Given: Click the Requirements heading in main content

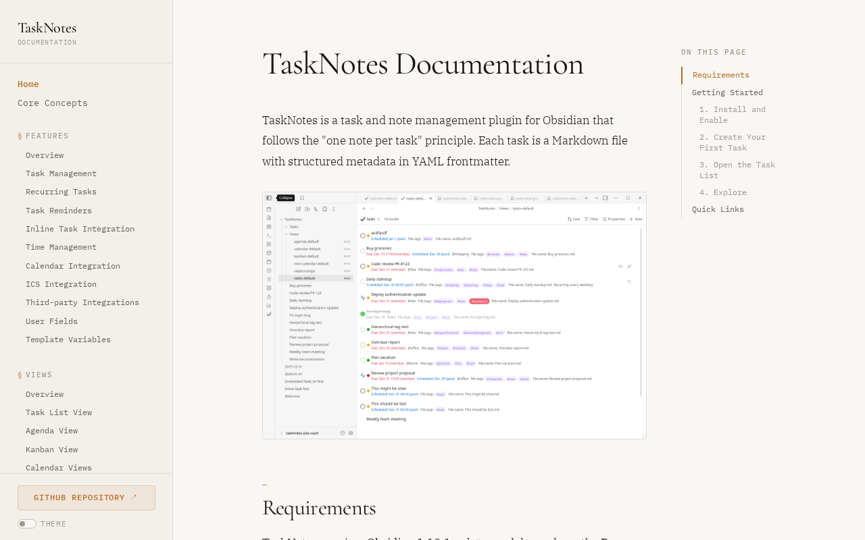Looking at the screenshot, I should point(319,508).
